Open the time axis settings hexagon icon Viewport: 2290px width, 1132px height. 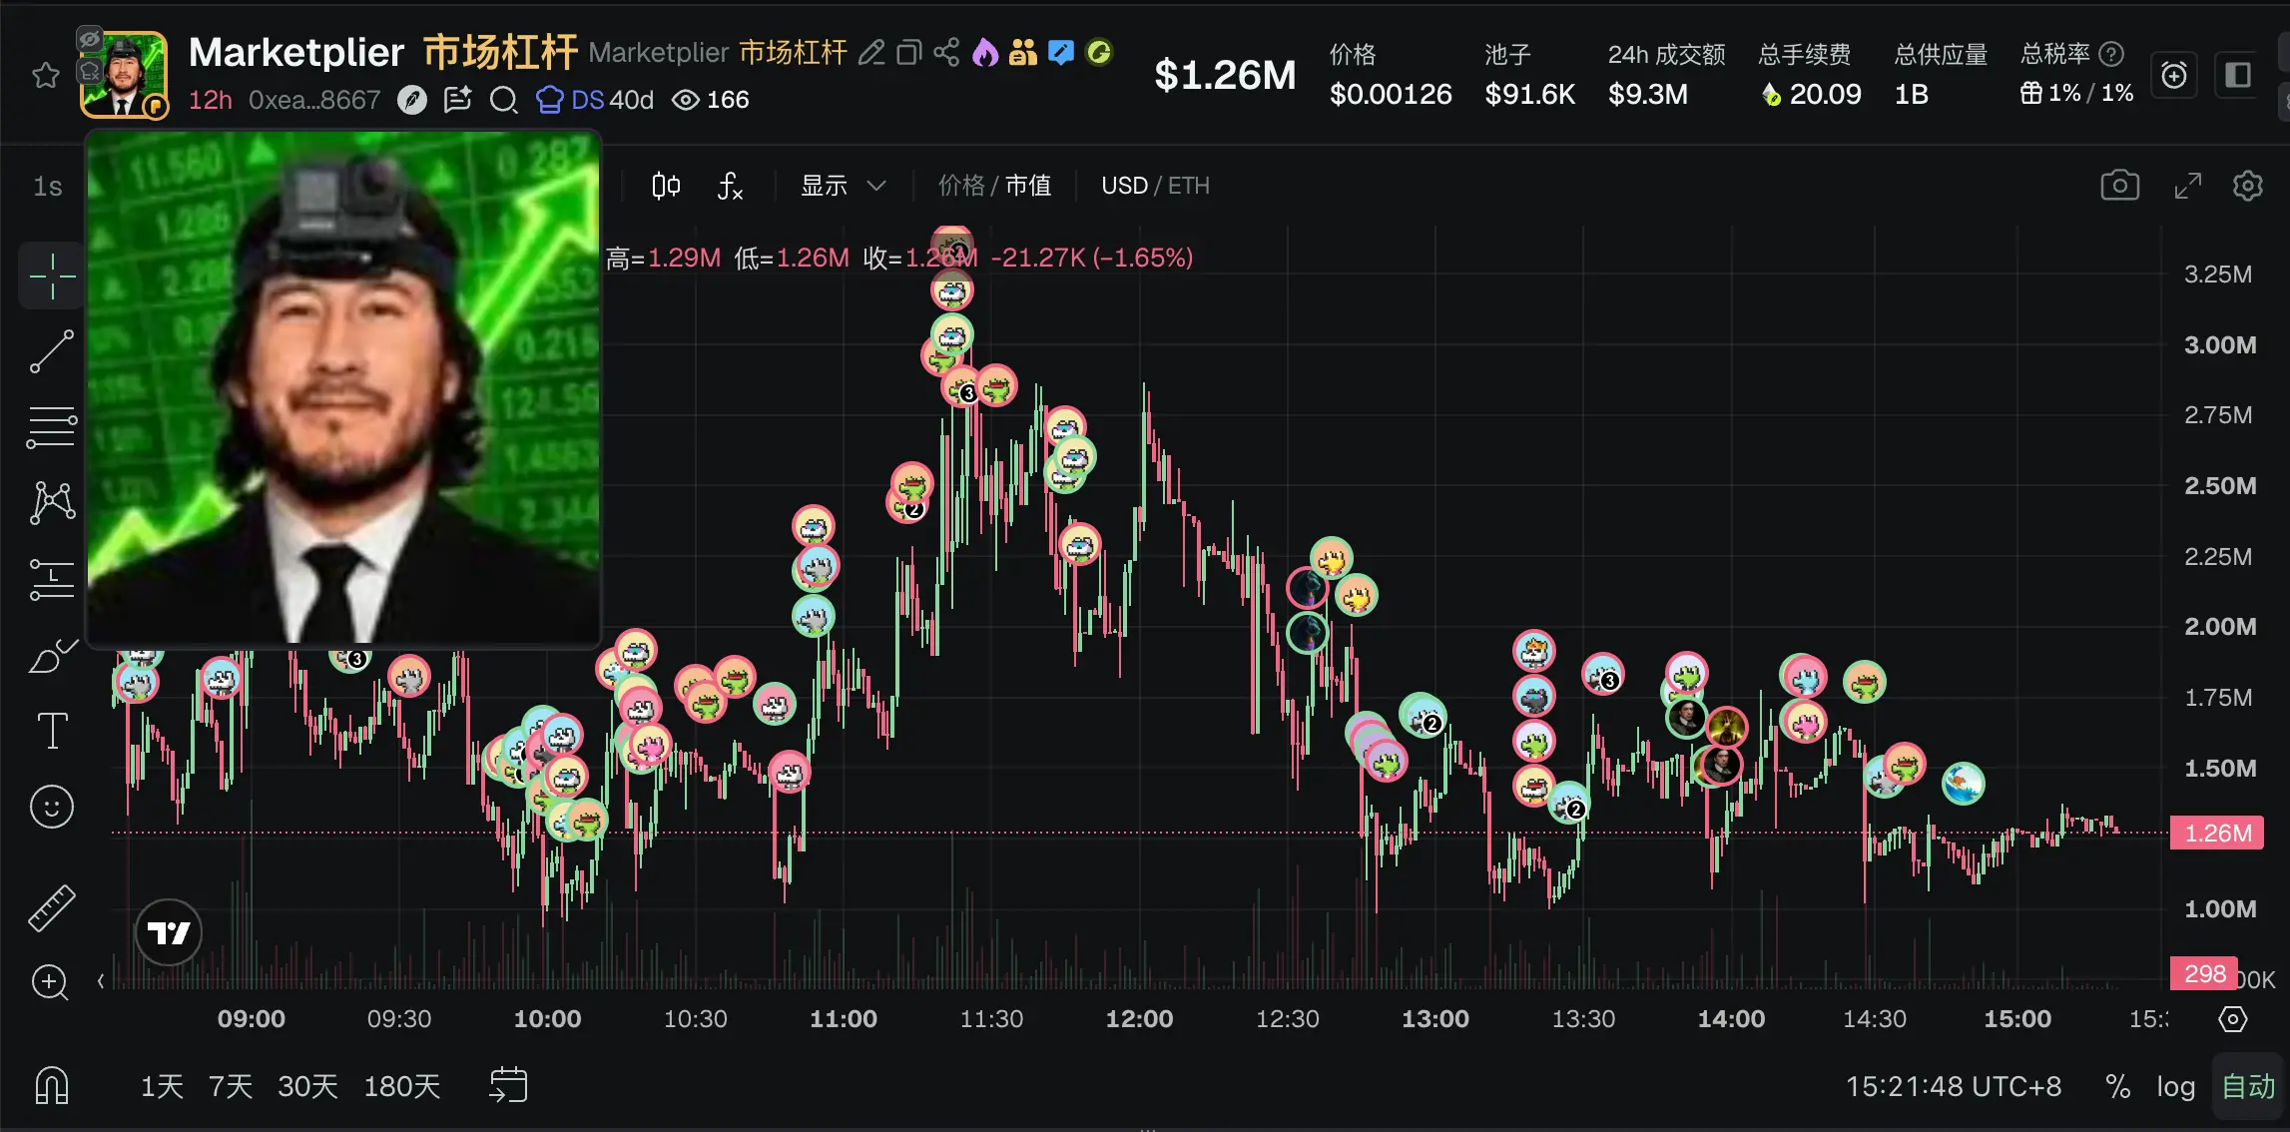pos(2232,1019)
